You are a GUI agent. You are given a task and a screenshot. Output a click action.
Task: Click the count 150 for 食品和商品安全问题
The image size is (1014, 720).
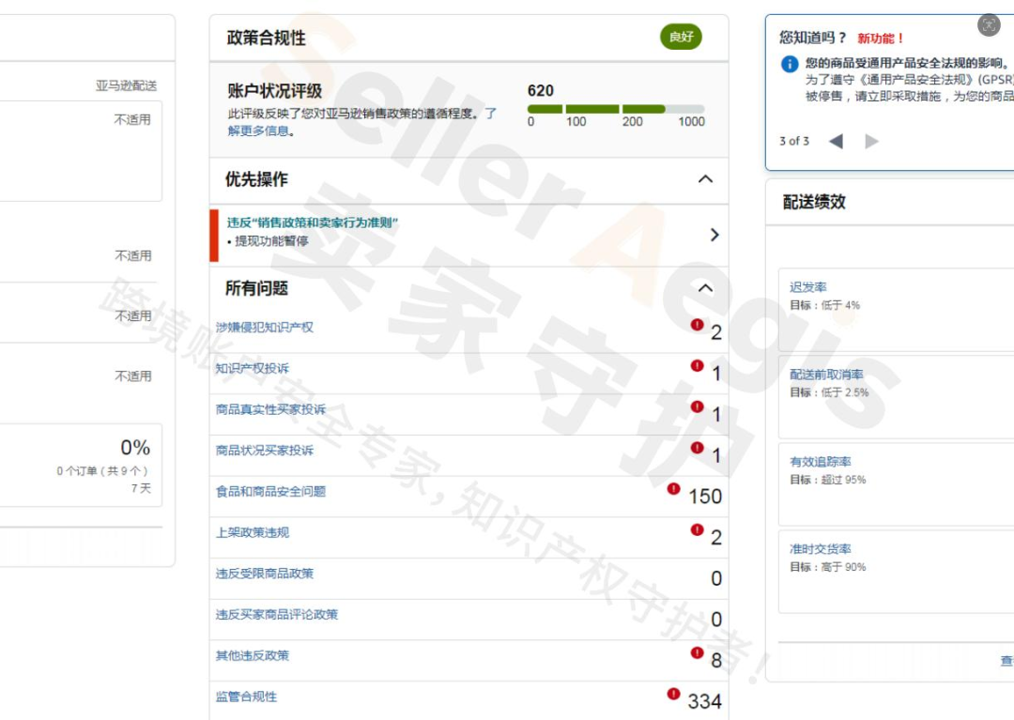pyautogui.click(x=705, y=497)
